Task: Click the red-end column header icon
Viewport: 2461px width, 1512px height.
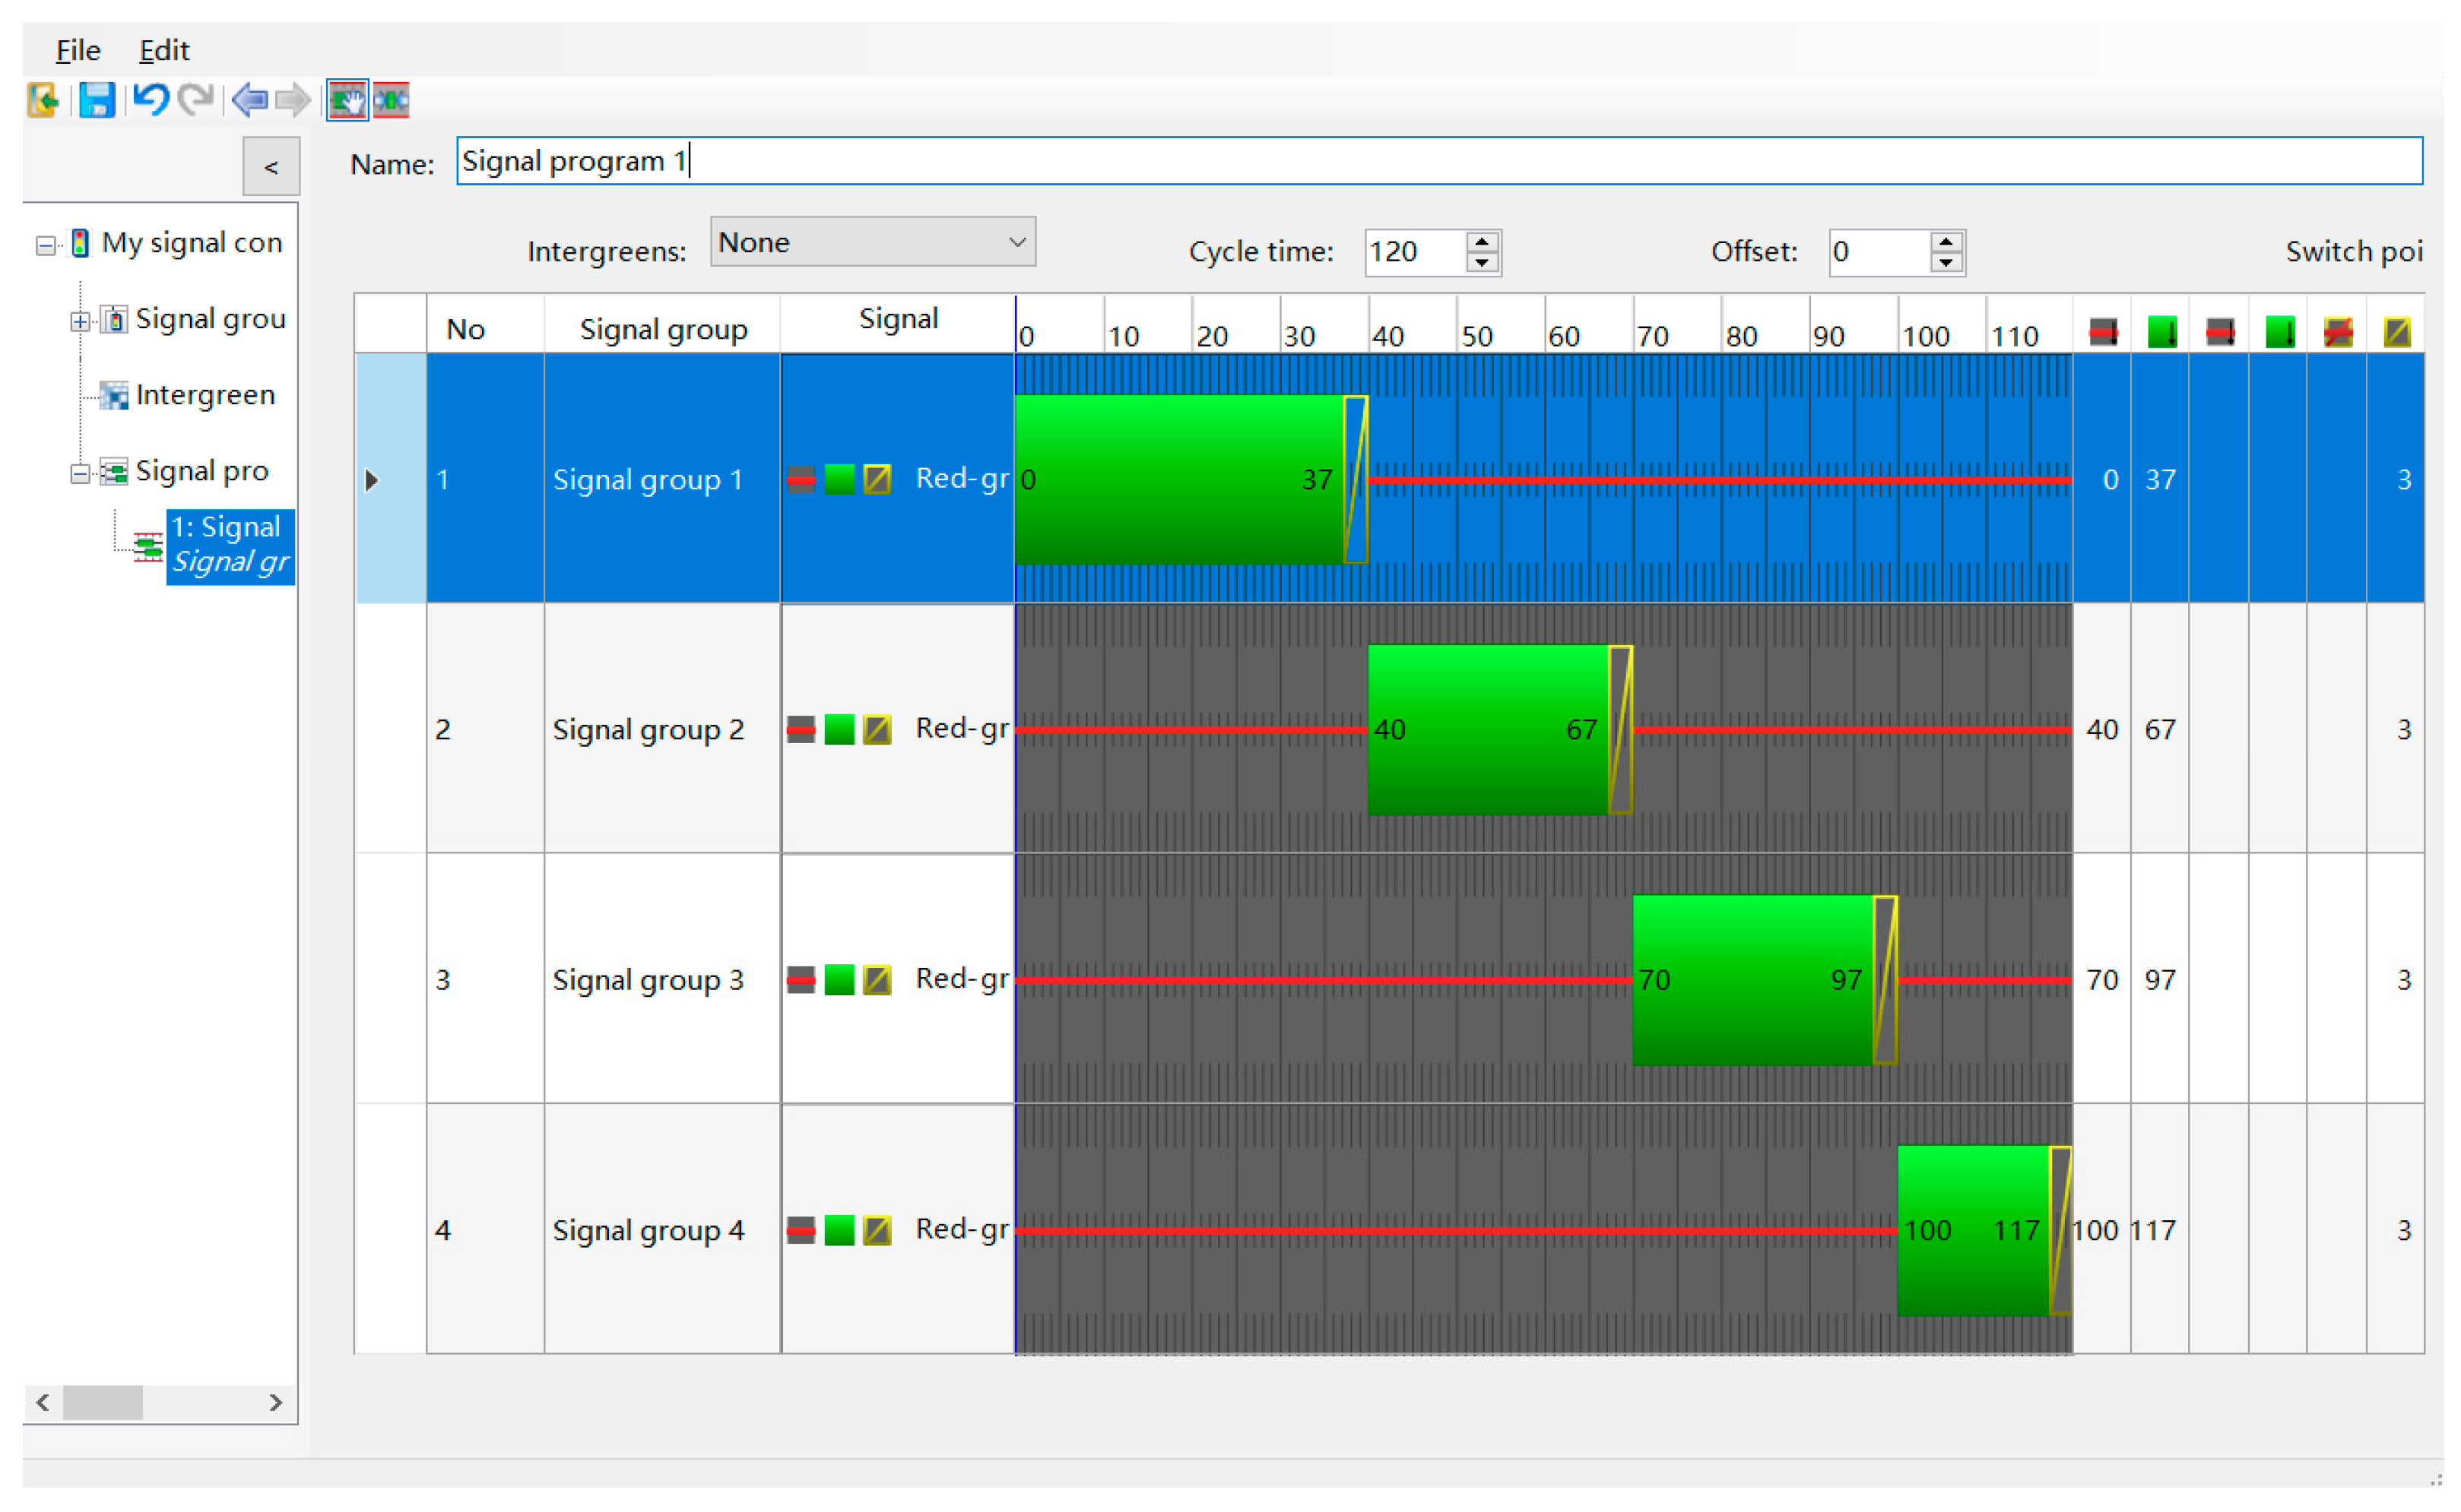Action: (x=2102, y=331)
